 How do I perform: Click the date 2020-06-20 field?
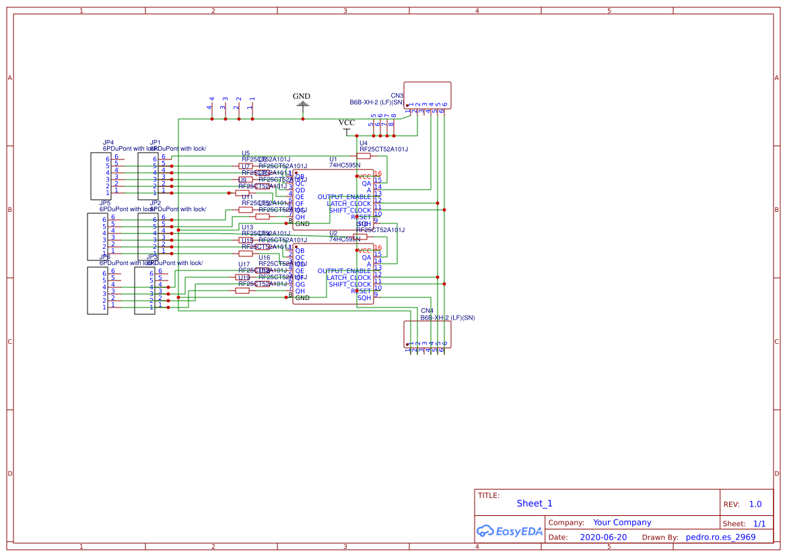click(x=605, y=537)
